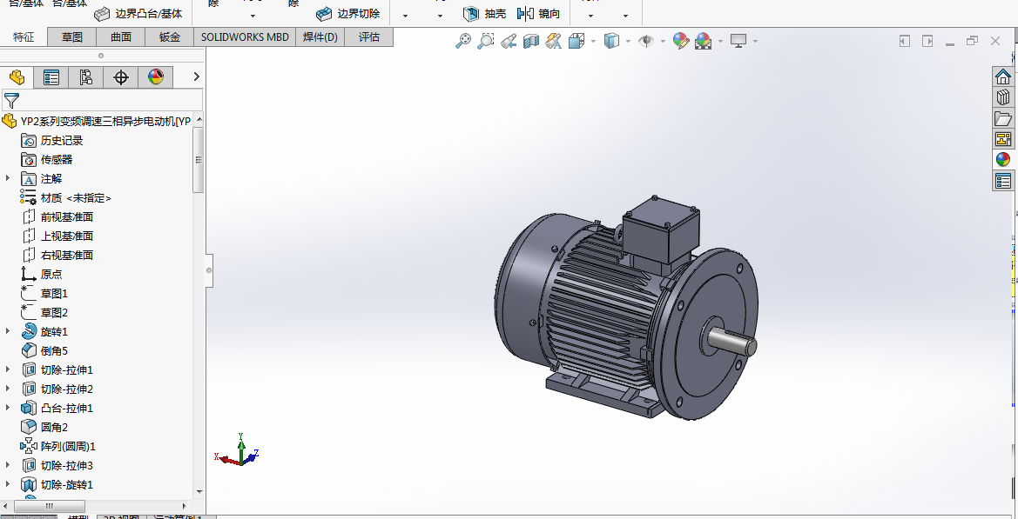Click the Display Style cube icon
This screenshot has height=519, width=1018.
tap(611, 42)
